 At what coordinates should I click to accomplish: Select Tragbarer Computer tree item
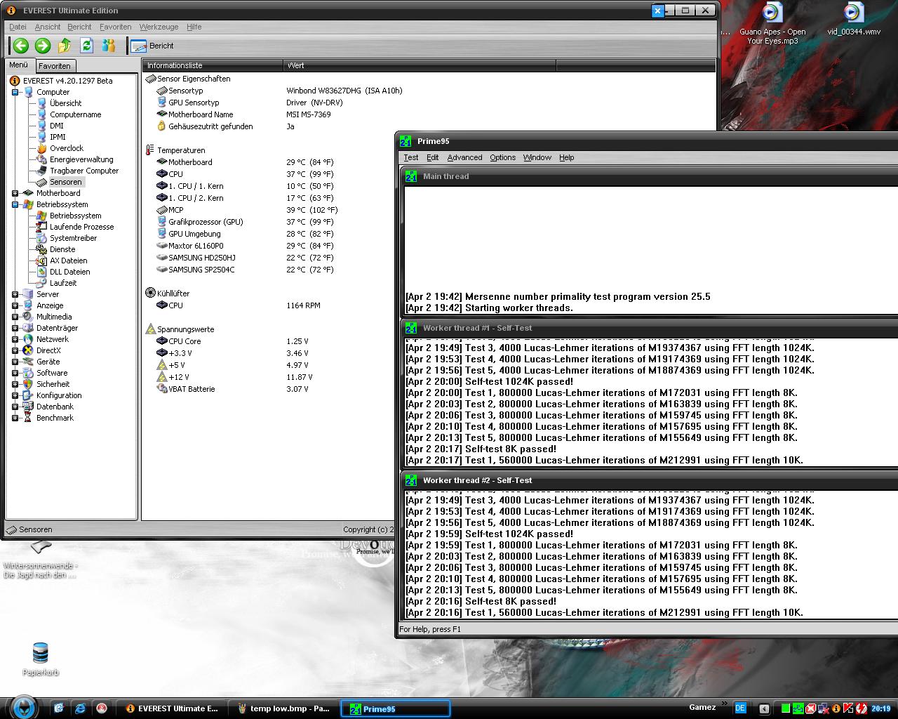pos(84,171)
